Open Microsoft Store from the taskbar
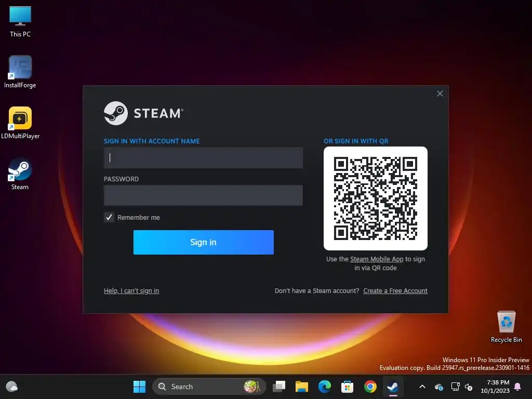532x399 pixels. point(347,387)
